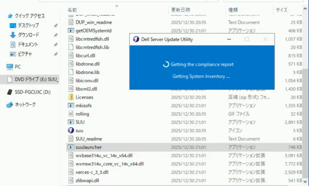Select the SUU_readme text document icon
The image size is (309, 186).
[71, 139]
